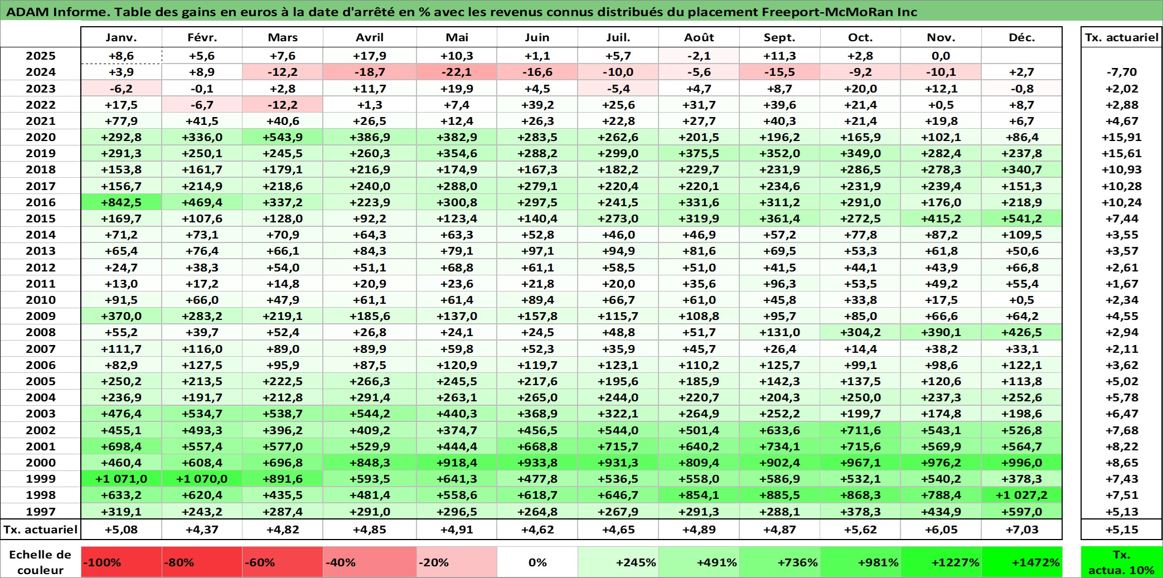Click the +996,0 cell in 2000
The width and height of the screenshot is (1163, 578).
point(1022,463)
